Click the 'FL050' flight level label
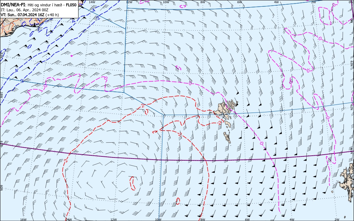Viewport: 354px width, 221px height. tap(71, 5)
